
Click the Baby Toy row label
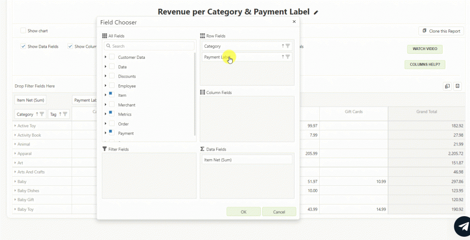26,209
